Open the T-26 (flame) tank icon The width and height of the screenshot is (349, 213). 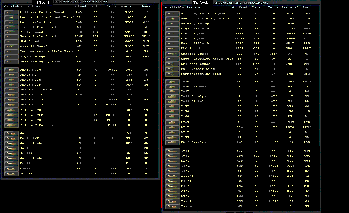(x=172, y=87)
